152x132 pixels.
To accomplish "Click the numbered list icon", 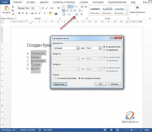I will (x=69, y=7).
